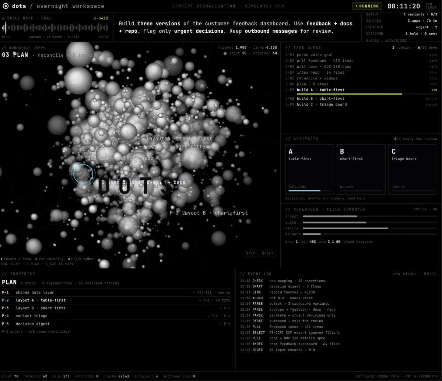Open artifact card A table-first
Viewport: 442px width, 381px height.
[310, 169]
